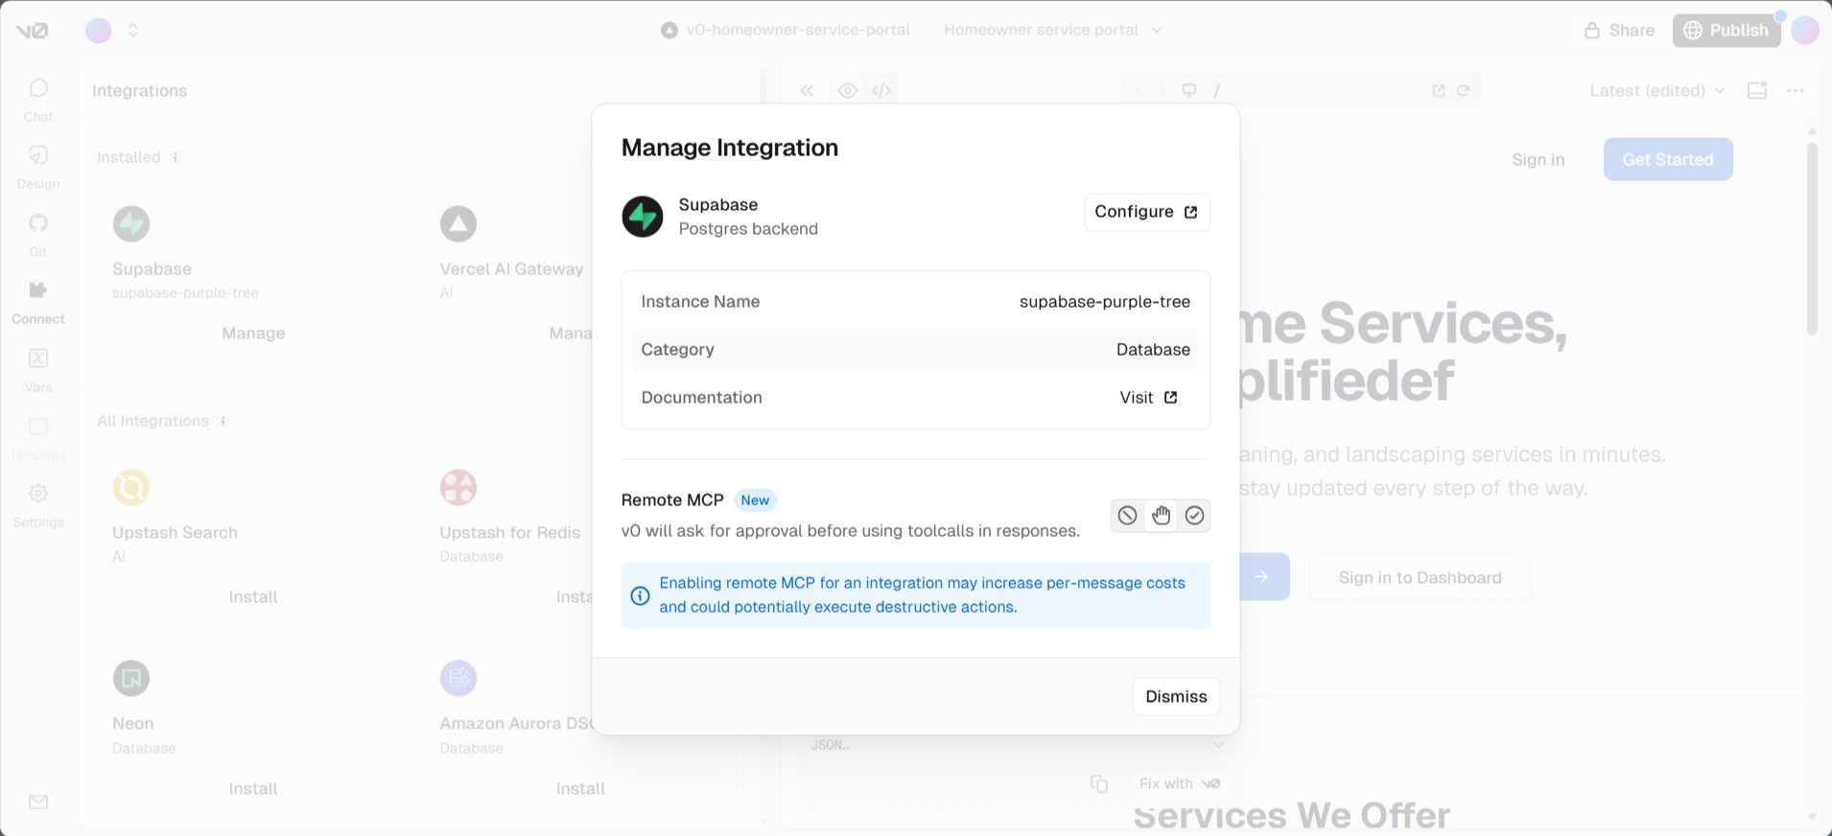Open the Settings sidebar panel
This screenshot has width=1832, height=836.
coord(38,505)
